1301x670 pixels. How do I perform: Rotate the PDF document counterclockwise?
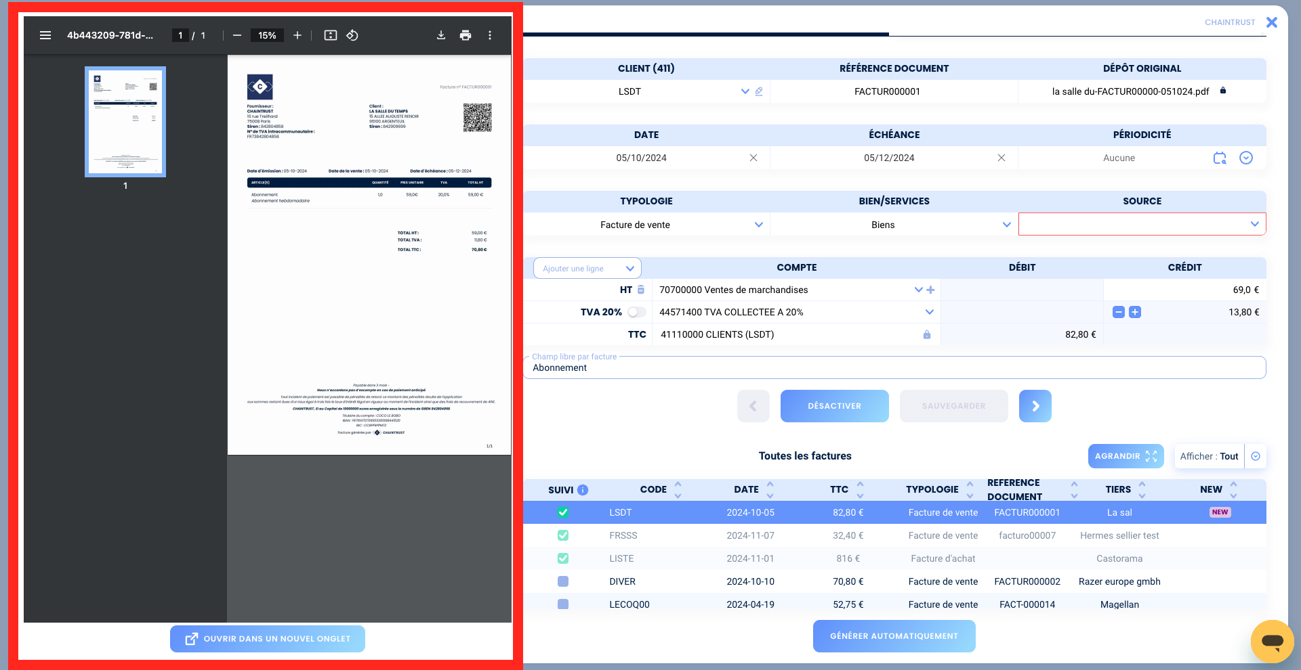352,35
